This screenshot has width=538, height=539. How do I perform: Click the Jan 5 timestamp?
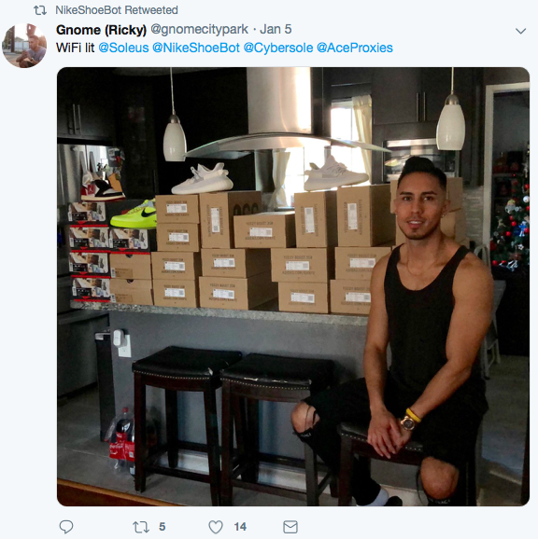pos(276,29)
